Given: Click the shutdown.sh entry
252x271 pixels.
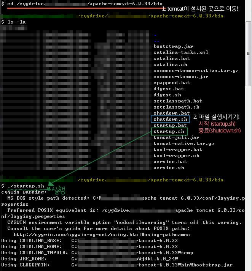Looking at the screenshot, I should [170, 119].
